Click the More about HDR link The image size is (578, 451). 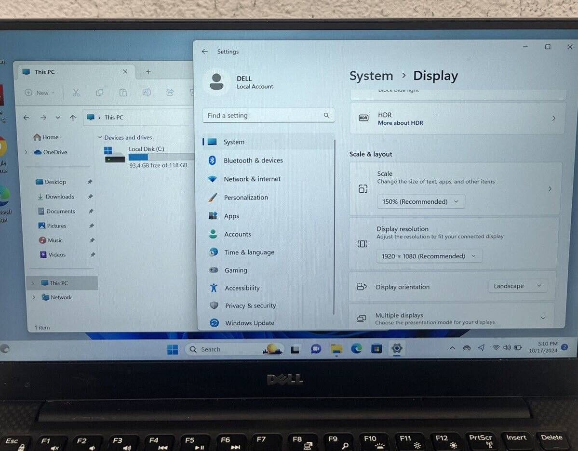click(400, 123)
